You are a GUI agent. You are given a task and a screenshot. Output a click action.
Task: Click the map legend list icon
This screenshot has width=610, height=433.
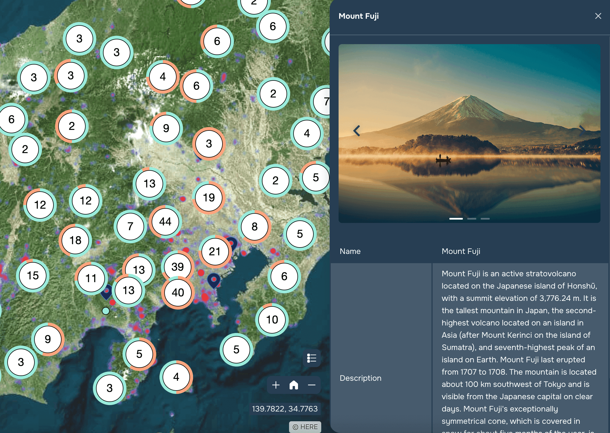coord(311,358)
